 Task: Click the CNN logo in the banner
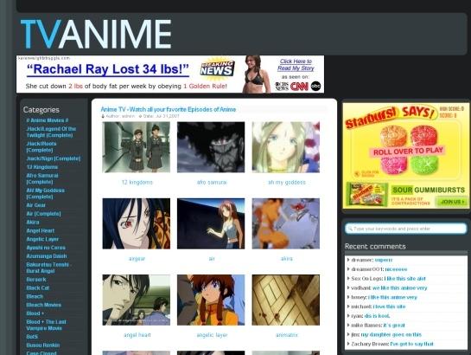pyautogui.click(x=299, y=87)
